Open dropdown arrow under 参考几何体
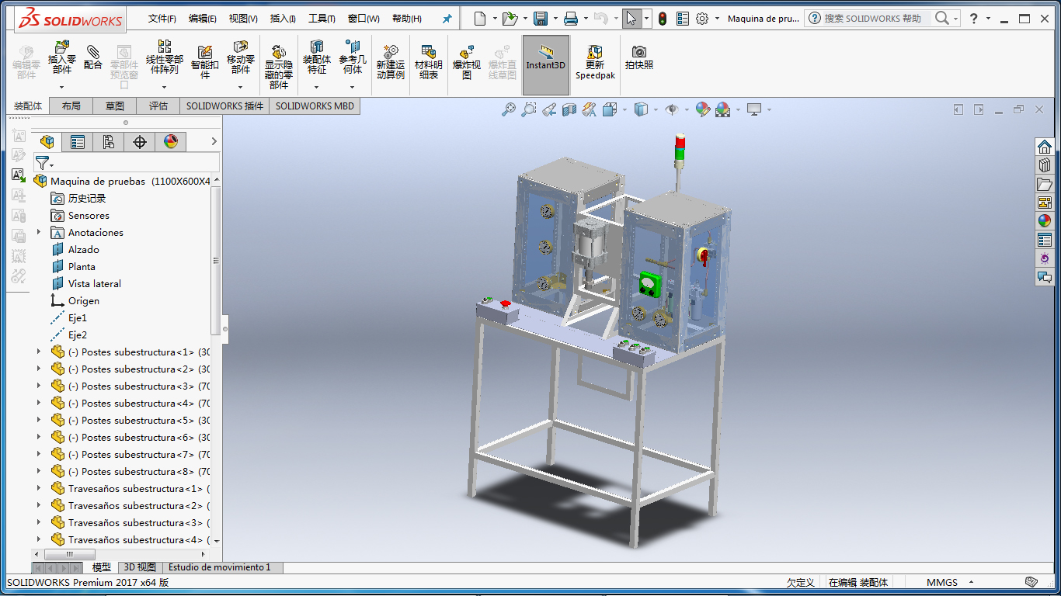The height and width of the screenshot is (596, 1061). [x=353, y=85]
